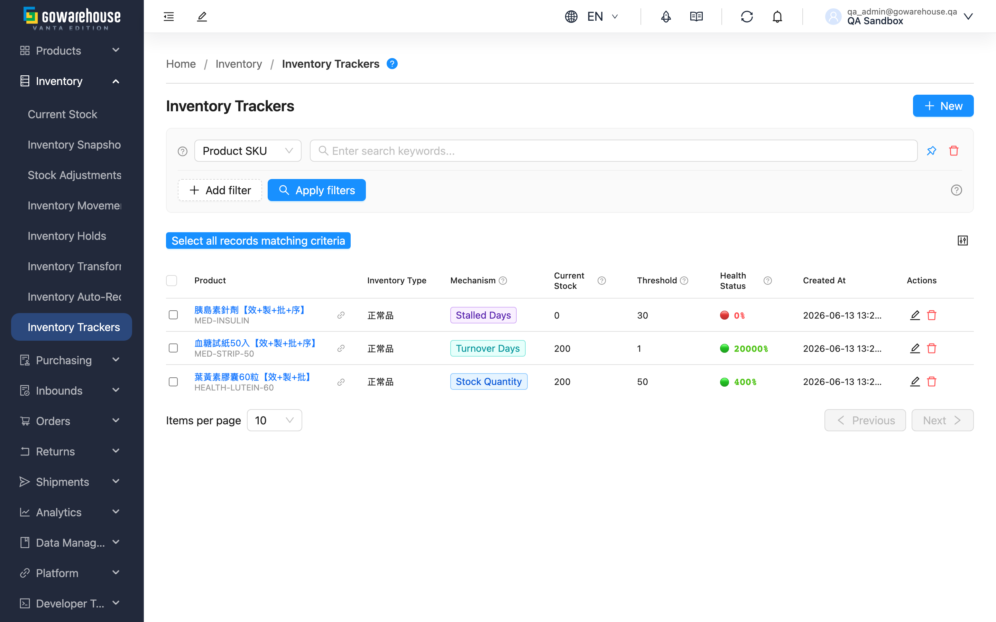Viewport: 996px width, 622px height.
Task: Collapse the sidebar with the menu-fold icon
Action: [169, 17]
